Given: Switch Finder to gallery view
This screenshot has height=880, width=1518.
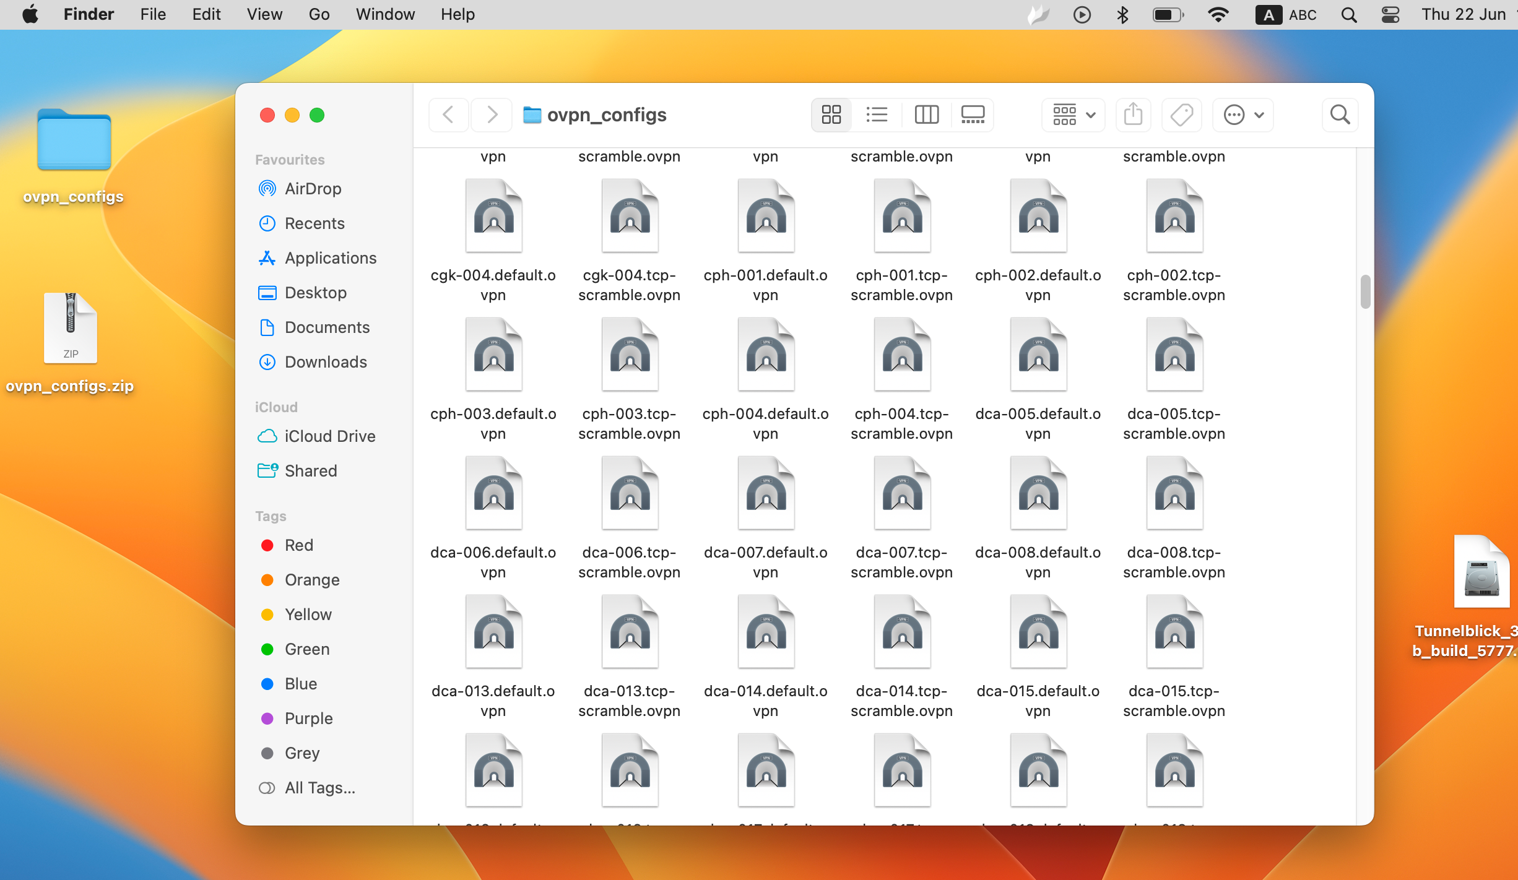Looking at the screenshot, I should (973, 114).
